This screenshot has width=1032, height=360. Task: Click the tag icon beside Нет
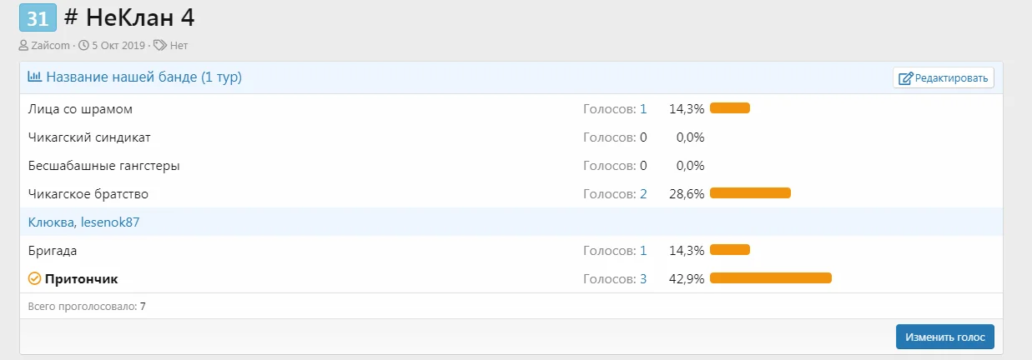click(x=161, y=46)
